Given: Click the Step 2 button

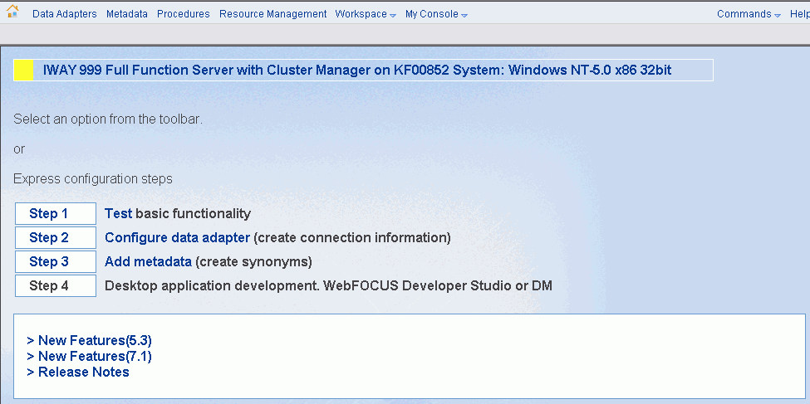Looking at the screenshot, I should coord(56,238).
